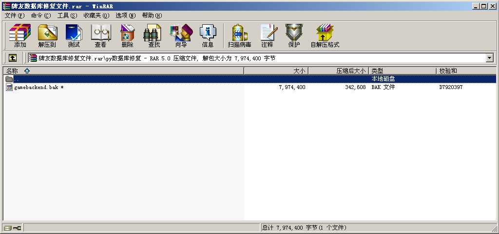Start 扫描病毒 virus scan

(x=239, y=36)
